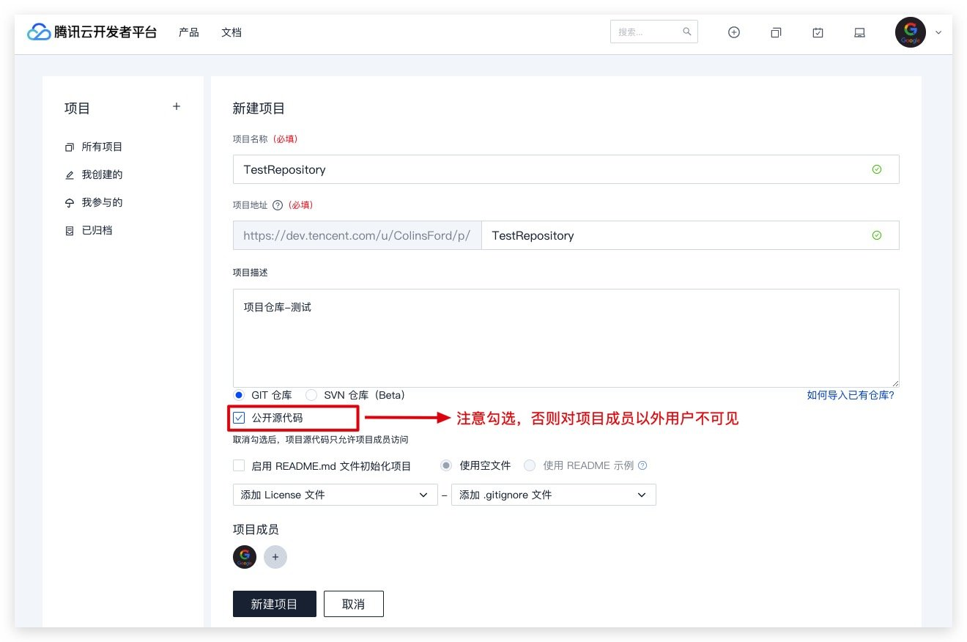Viewport: 967px width, 642px height.
Task: Select the 使用空文件 radio option
Action: pyautogui.click(x=446, y=465)
